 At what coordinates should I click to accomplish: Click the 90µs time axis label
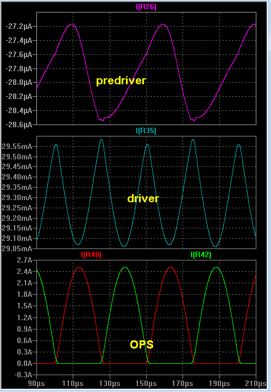tap(36, 383)
